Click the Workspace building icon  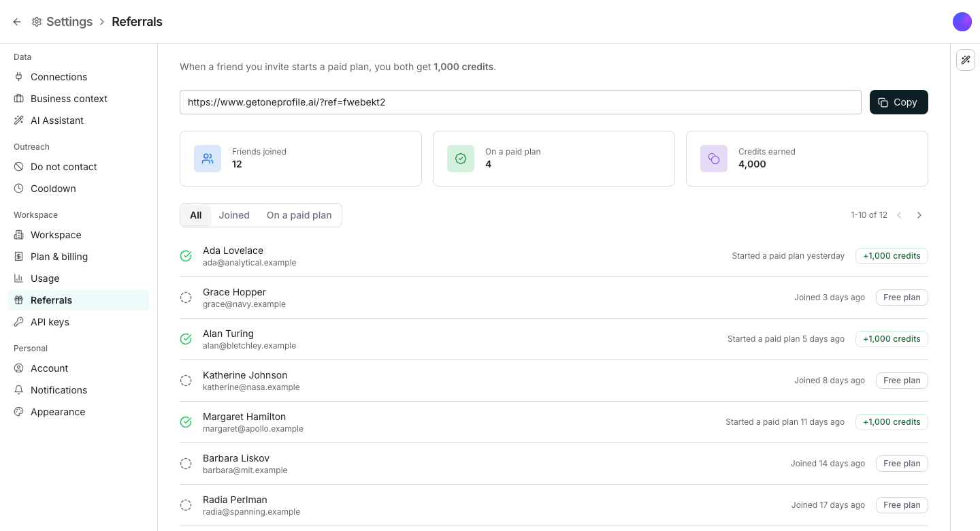(x=19, y=235)
